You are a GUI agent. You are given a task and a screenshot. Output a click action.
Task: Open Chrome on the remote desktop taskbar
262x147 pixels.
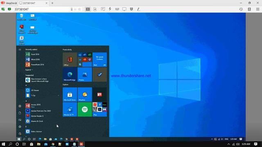[x=66, y=139]
